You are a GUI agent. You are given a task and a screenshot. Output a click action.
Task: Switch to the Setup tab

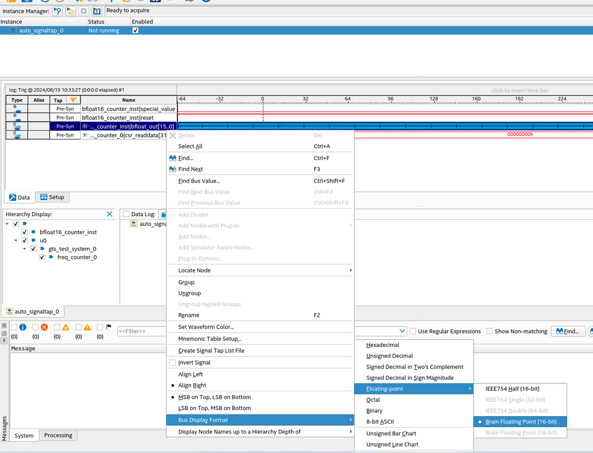point(52,197)
